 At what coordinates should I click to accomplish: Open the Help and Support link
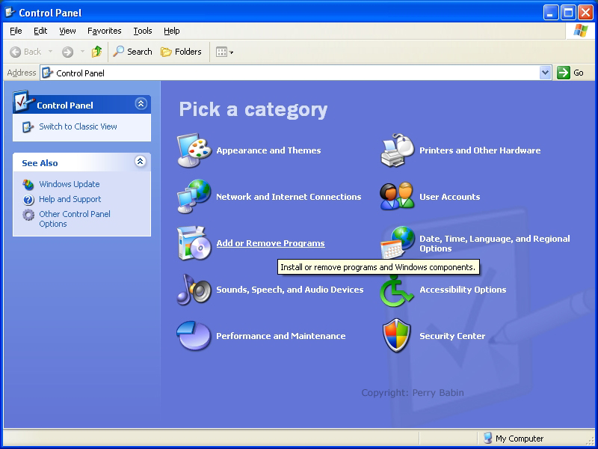click(70, 199)
